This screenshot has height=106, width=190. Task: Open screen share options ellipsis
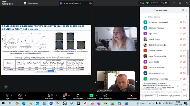click(x=91, y=3)
